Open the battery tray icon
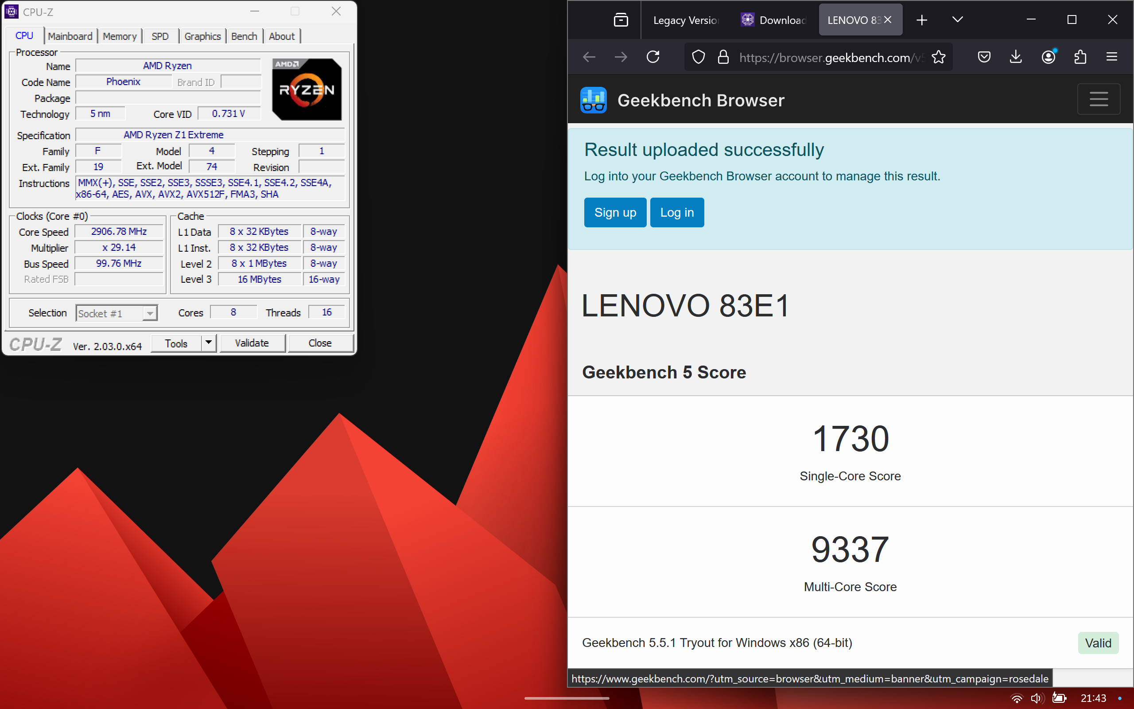The image size is (1134, 709). pyautogui.click(x=1059, y=698)
